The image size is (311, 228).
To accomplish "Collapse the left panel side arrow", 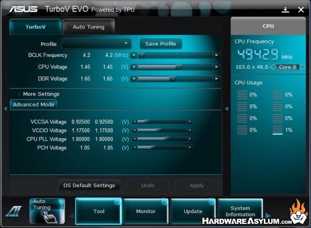I will pyautogui.click(x=5, y=109).
